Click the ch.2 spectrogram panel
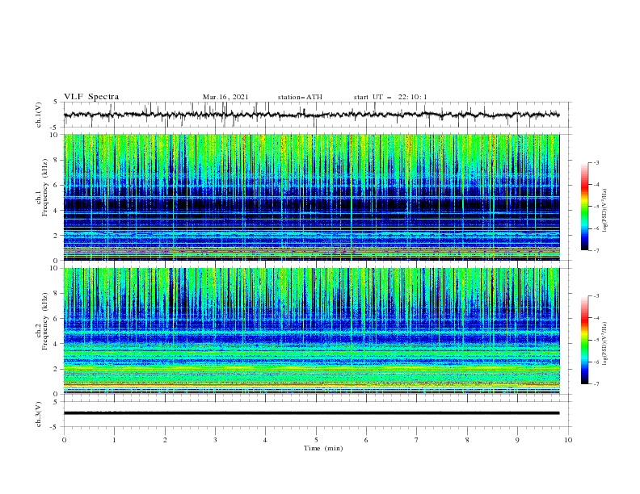The width and height of the screenshot is (640, 494). (311, 331)
